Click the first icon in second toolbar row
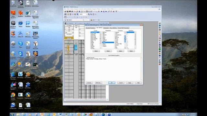This screenshot has width=207, height=116. pos(65,14)
